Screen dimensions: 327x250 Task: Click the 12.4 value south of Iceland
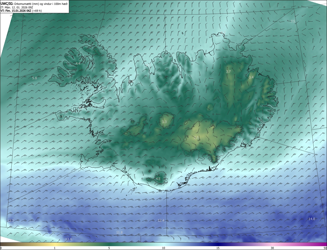pyautogui.click(x=161, y=220)
